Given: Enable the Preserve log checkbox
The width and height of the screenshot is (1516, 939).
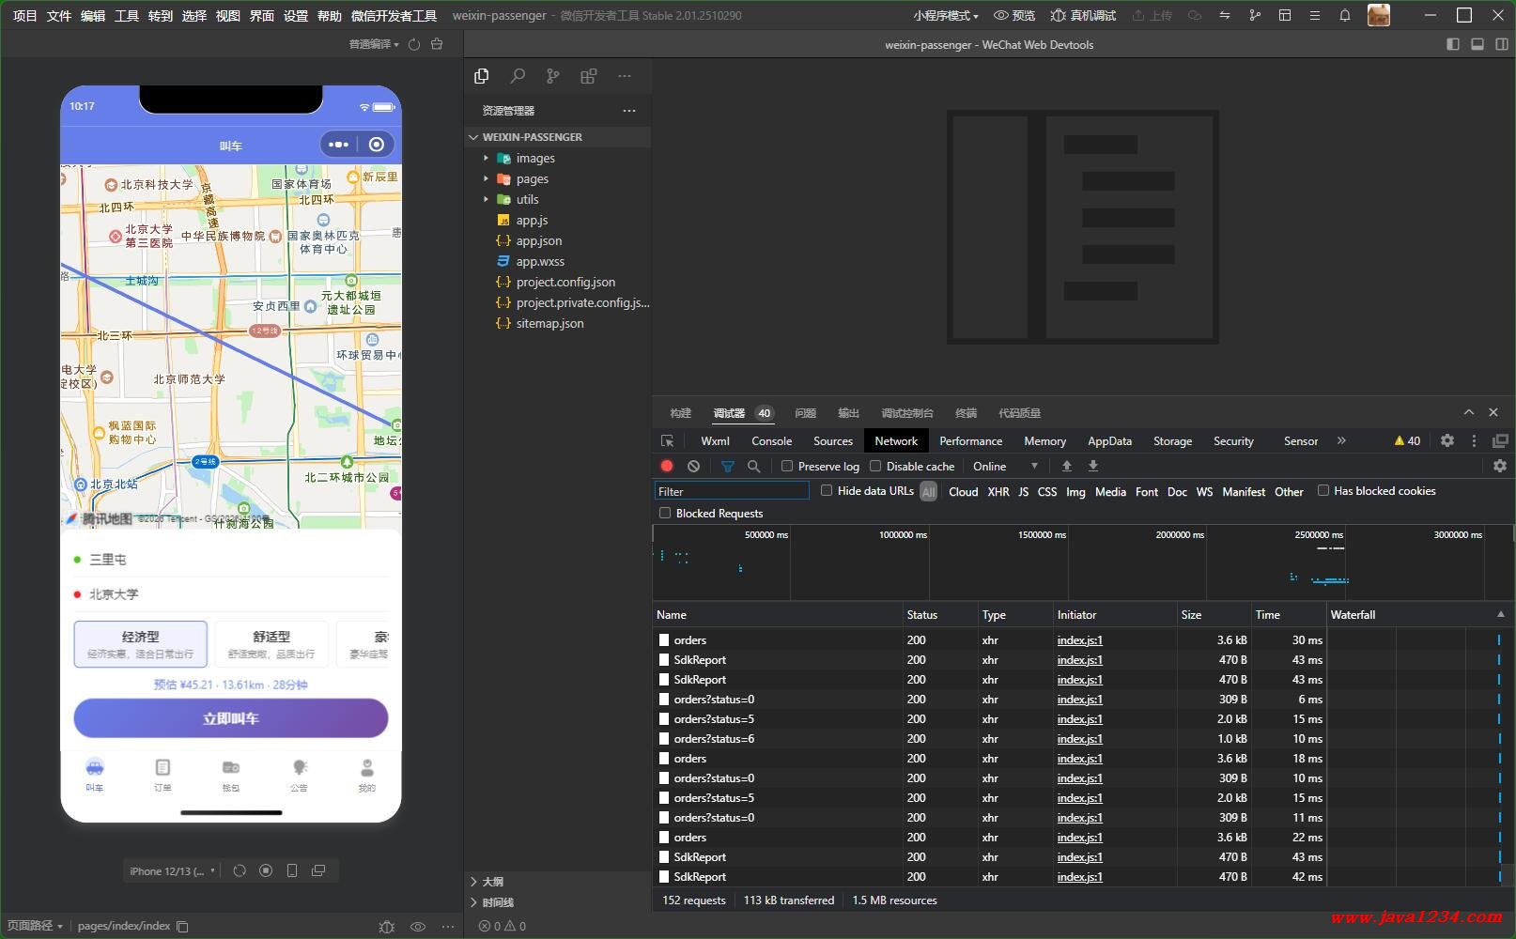Looking at the screenshot, I should 787,466.
